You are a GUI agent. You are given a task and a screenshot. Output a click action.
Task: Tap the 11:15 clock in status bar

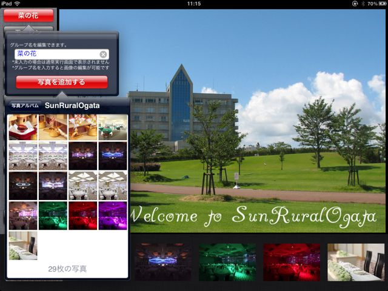[194, 4]
